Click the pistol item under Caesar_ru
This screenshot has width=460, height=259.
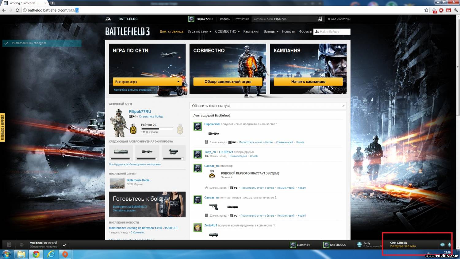click(x=213, y=207)
